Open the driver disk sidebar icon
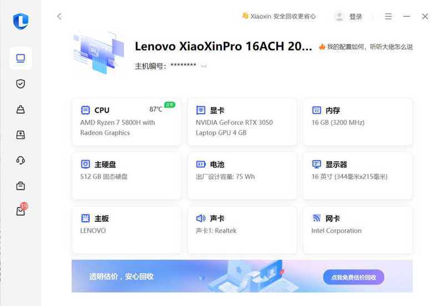The width and height of the screenshot is (443, 306). click(21, 135)
